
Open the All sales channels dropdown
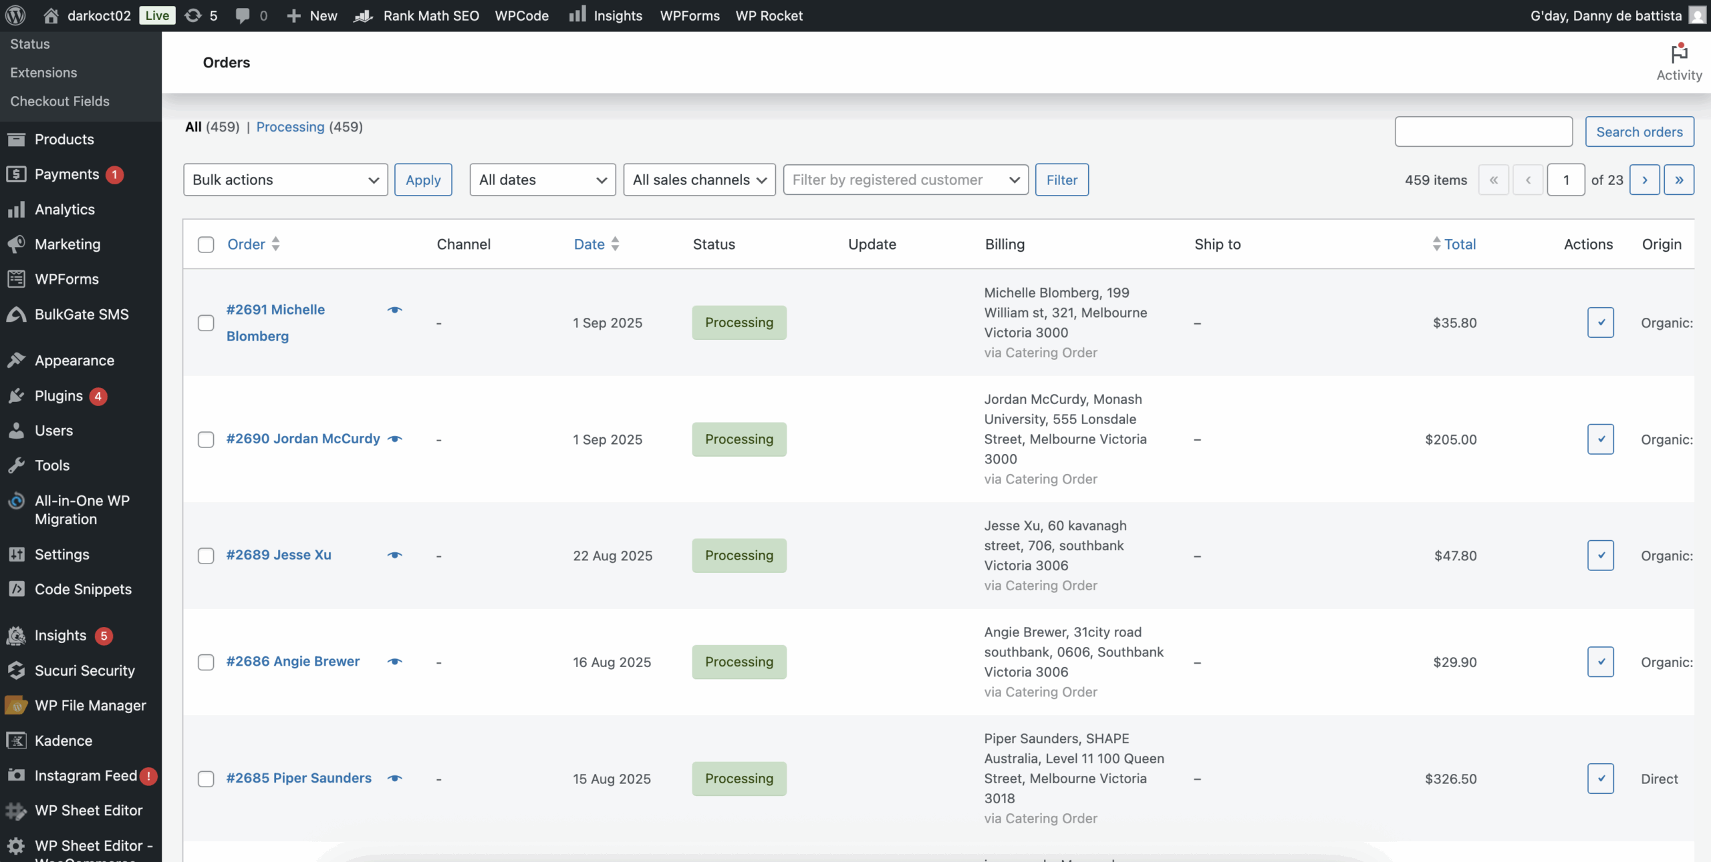[698, 180]
